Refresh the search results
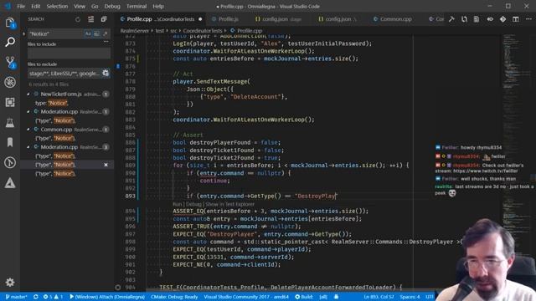Viewport: 536px width, 301px height. pos(78,19)
